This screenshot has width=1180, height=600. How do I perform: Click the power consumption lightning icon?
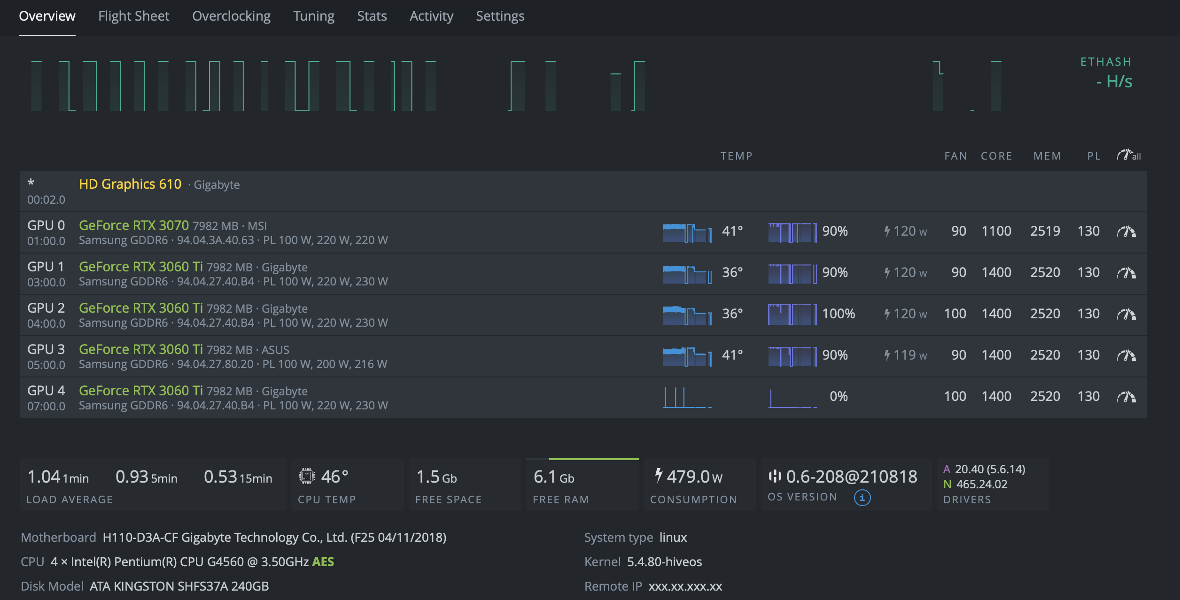click(x=659, y=475)
